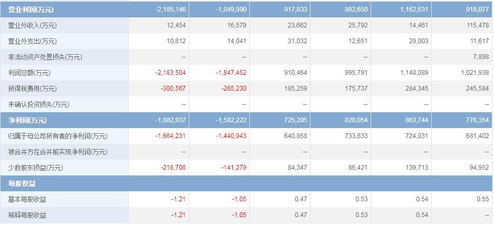Select the 净利润(万元) header row label
This screenshot has height=225, width=495.
click(x=27, y=120)
